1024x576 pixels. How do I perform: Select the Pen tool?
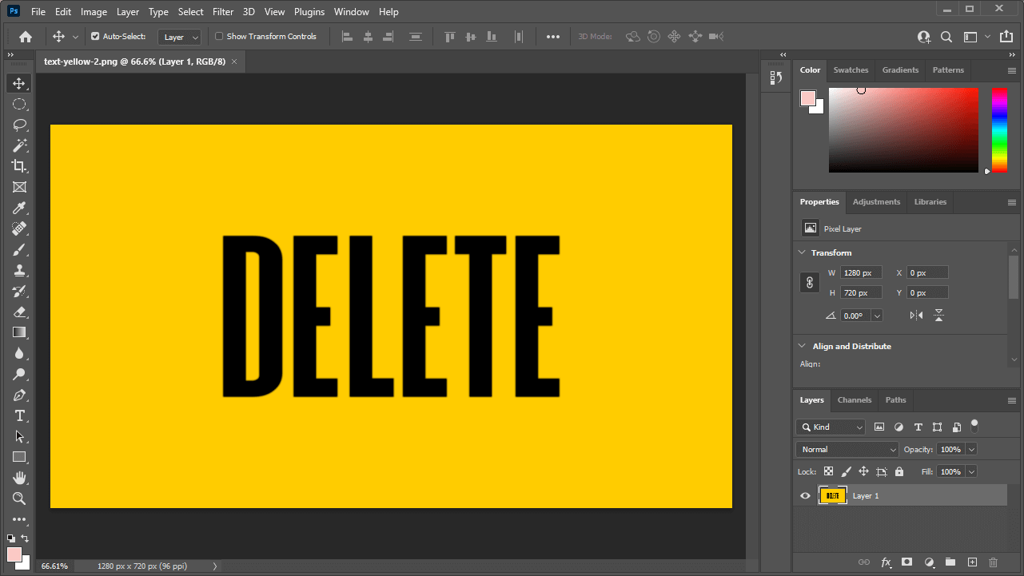[19, 395]
